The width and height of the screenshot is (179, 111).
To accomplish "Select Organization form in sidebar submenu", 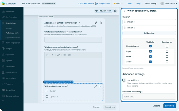I will pos(13,37).
